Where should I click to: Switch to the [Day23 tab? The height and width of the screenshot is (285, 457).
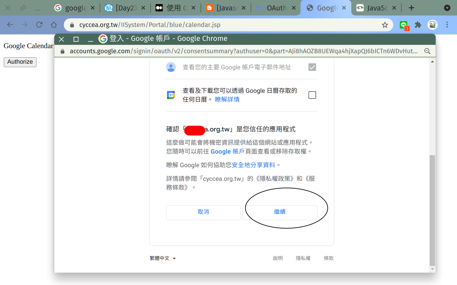[x=125, y=8]
